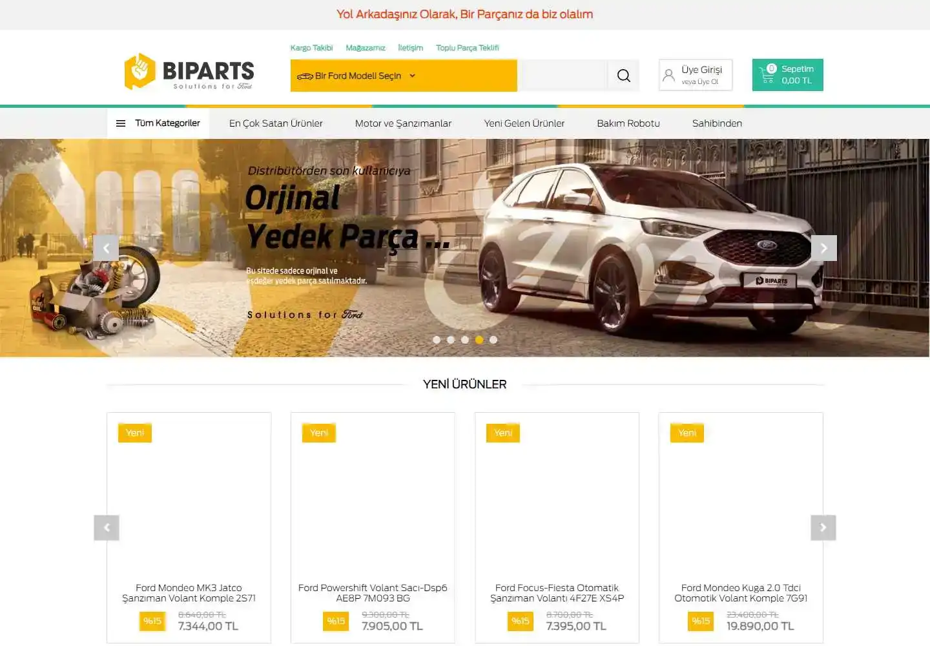Click price 7.395,00 TL
Viewport: 930px width, 646px height.
coord(576,626)
